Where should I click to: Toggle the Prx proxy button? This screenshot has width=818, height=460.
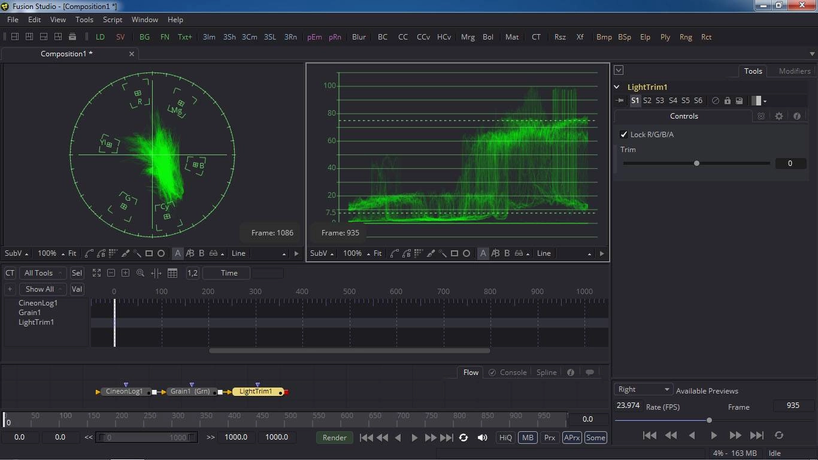[x=549, y=437]
